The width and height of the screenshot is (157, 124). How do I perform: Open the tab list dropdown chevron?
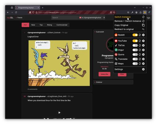pos(135,8)
